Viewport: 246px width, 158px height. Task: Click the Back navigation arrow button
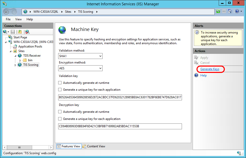[x=6, y=12]
